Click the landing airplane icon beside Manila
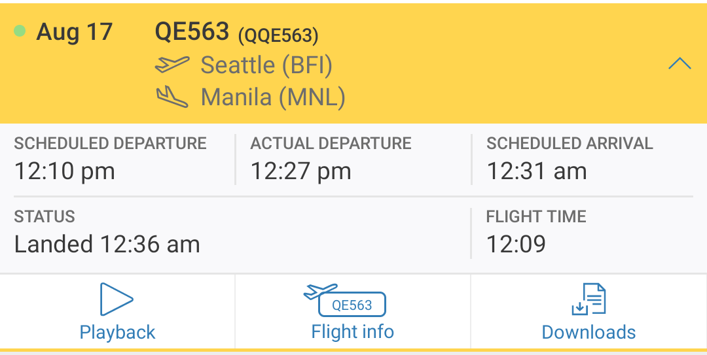 click(172, 97)
